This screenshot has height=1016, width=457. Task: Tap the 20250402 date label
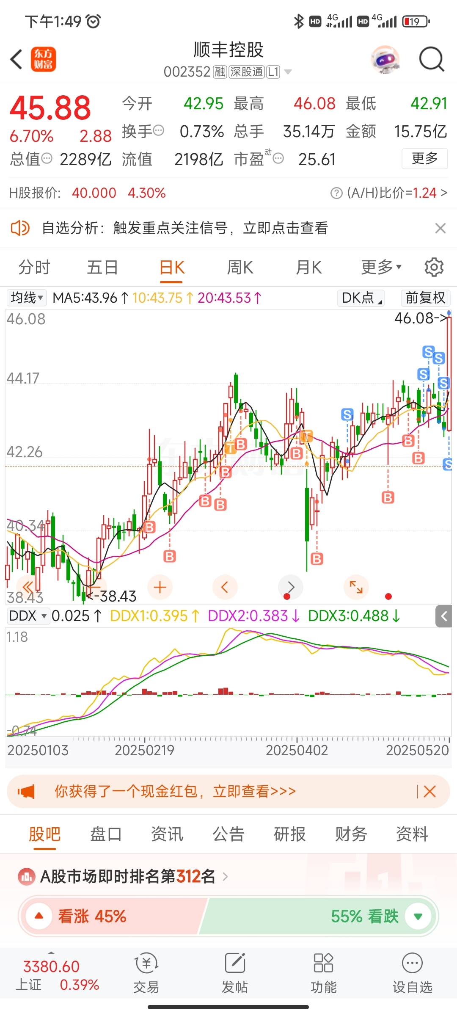pyautogui.click(x=297, y=751)
